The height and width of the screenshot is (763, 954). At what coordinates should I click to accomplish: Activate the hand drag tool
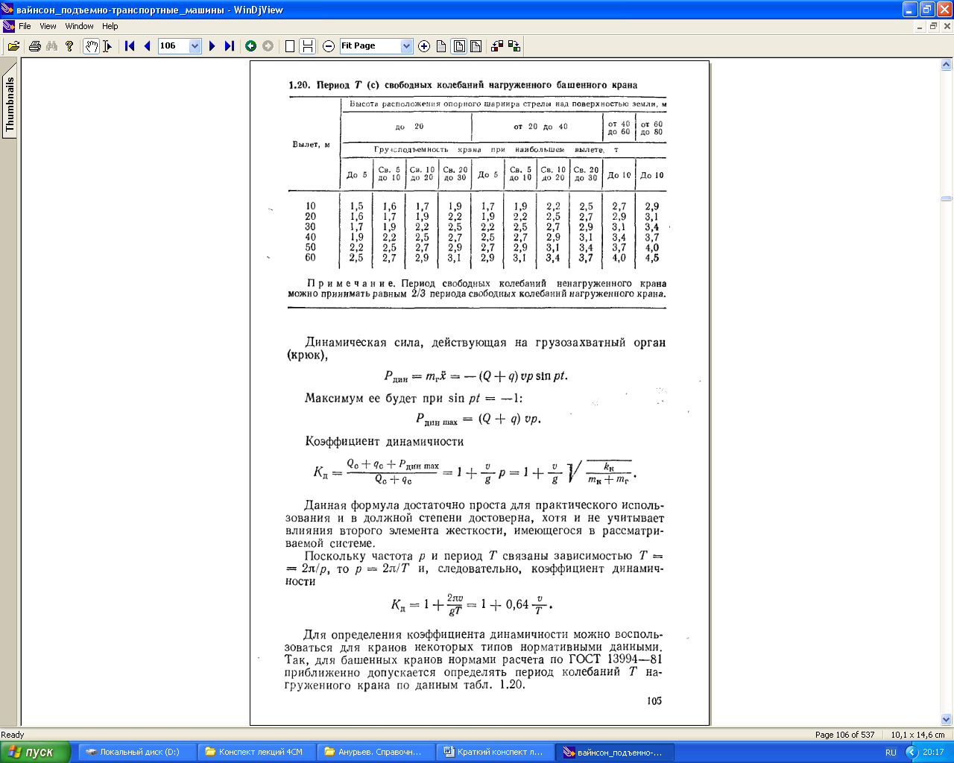click(91, 46)
